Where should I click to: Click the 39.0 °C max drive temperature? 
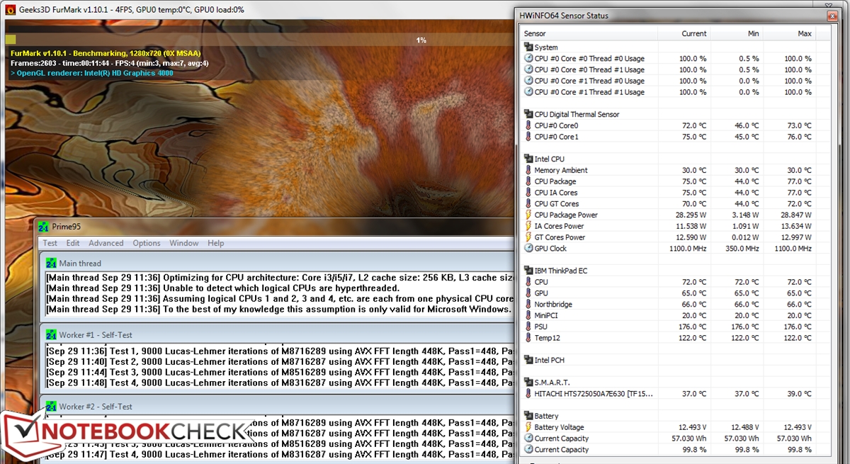pos(798,393)
